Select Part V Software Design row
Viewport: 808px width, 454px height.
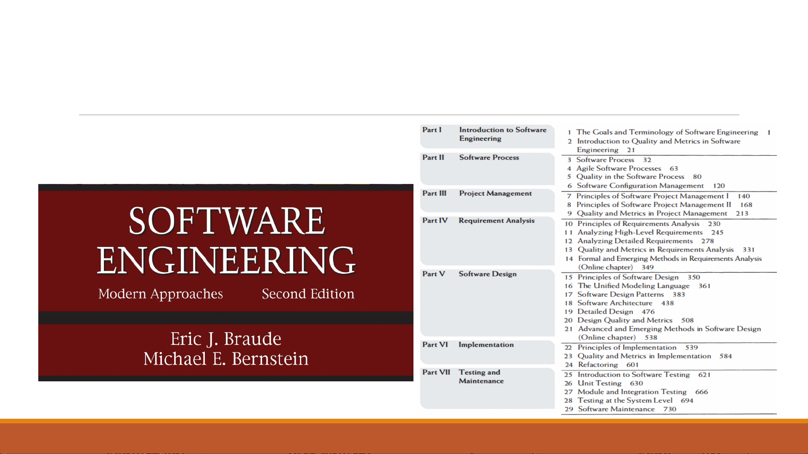click(x=487, y=274)
